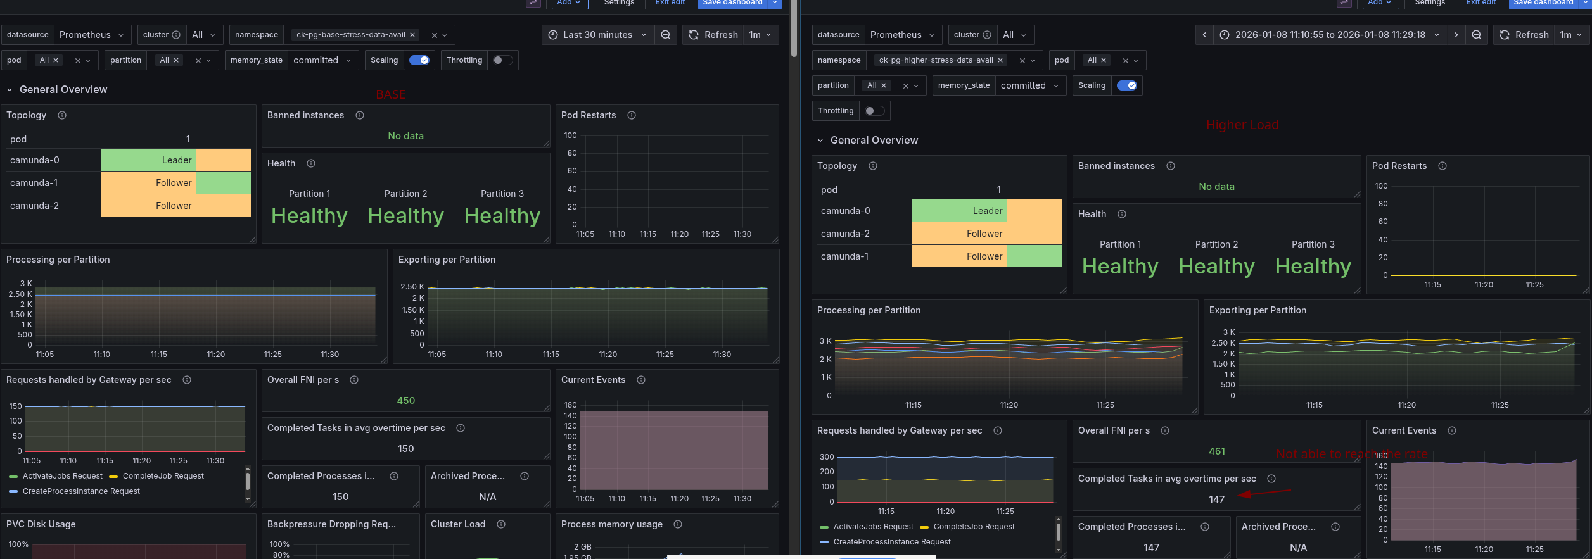Click info icon next to Cluster Load title

(501, 524)
